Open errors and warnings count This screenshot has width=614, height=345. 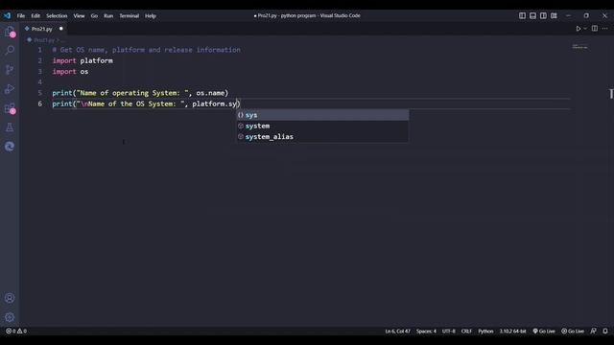pos(16,331)
